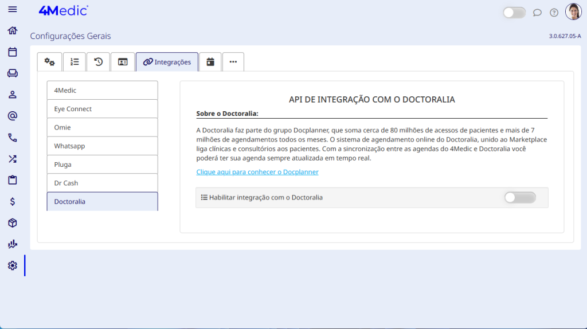Screen dimensions: 587x329
Task: Go to the home sidebar icon
Action: tap(13, 30)
